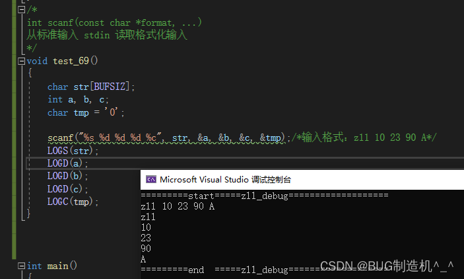
Task: Click the console start z11_debug line
Action: 265,196
